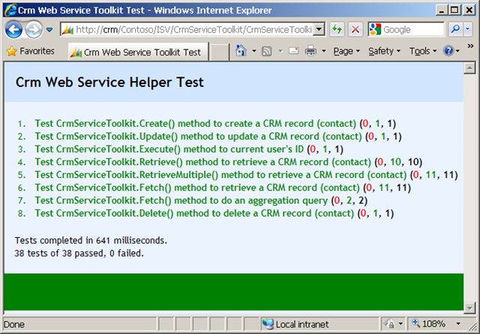Close the Internet Explorer window

tap(469, 11)
